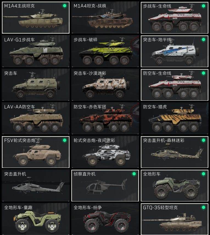Click the green indicator on 步战车-生命线
Viewport: 210px width, 235px height.
pos(203,6)
